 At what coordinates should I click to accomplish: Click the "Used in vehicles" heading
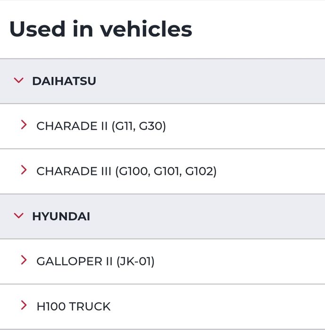click(100, 29)
